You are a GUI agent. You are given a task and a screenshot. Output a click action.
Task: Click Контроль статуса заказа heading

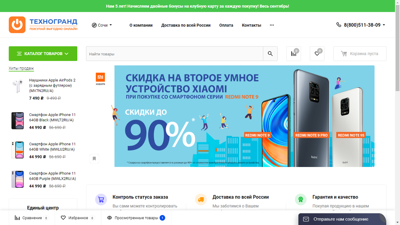click(x=140, y=197)
